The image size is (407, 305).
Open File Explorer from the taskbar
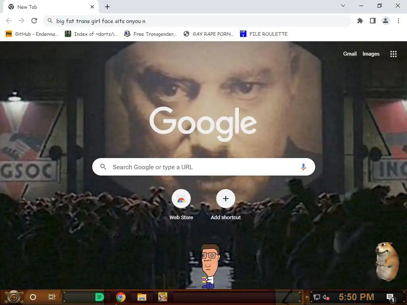[x=142, y=297]
